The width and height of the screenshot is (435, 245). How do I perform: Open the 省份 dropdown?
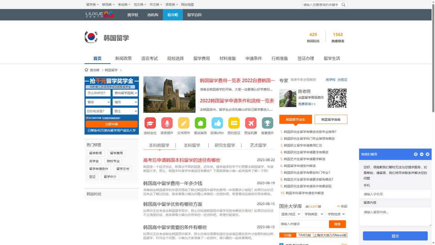98,102
